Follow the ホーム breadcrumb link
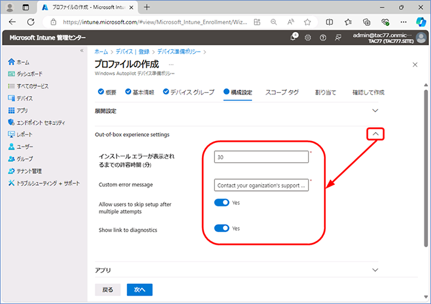This screenshot has height=304, width=431. [101, 51]
